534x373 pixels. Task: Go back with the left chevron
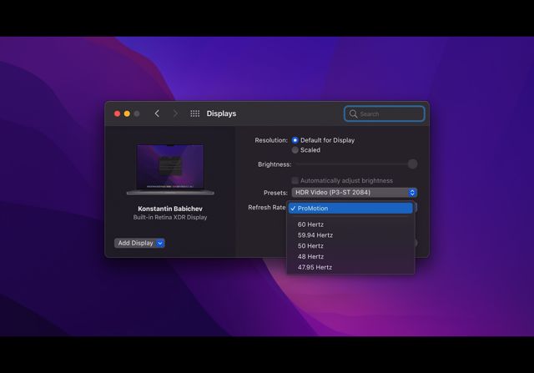pos(157,113)
